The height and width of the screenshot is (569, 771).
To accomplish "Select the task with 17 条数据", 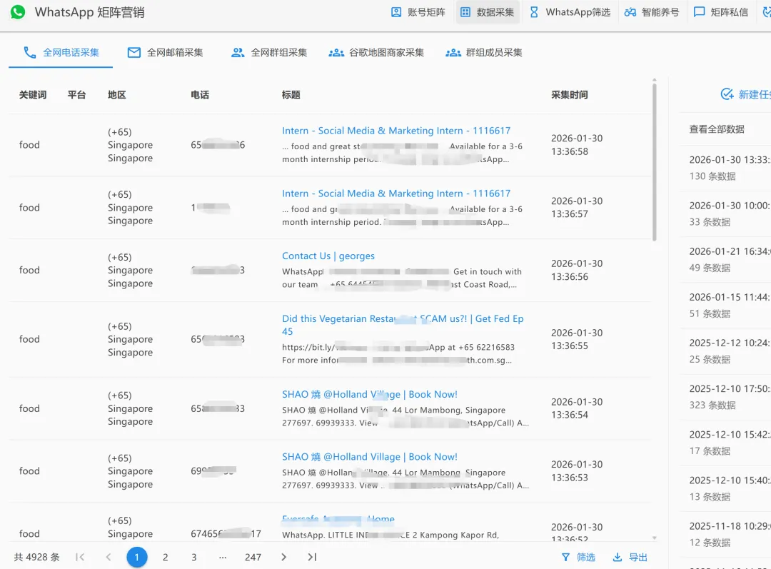I will click(725, 443).
